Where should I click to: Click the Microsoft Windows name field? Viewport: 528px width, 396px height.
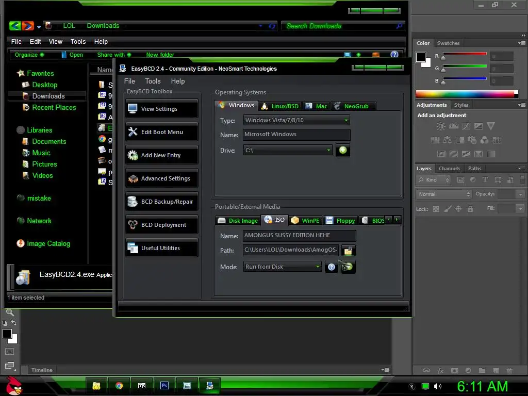296,135
